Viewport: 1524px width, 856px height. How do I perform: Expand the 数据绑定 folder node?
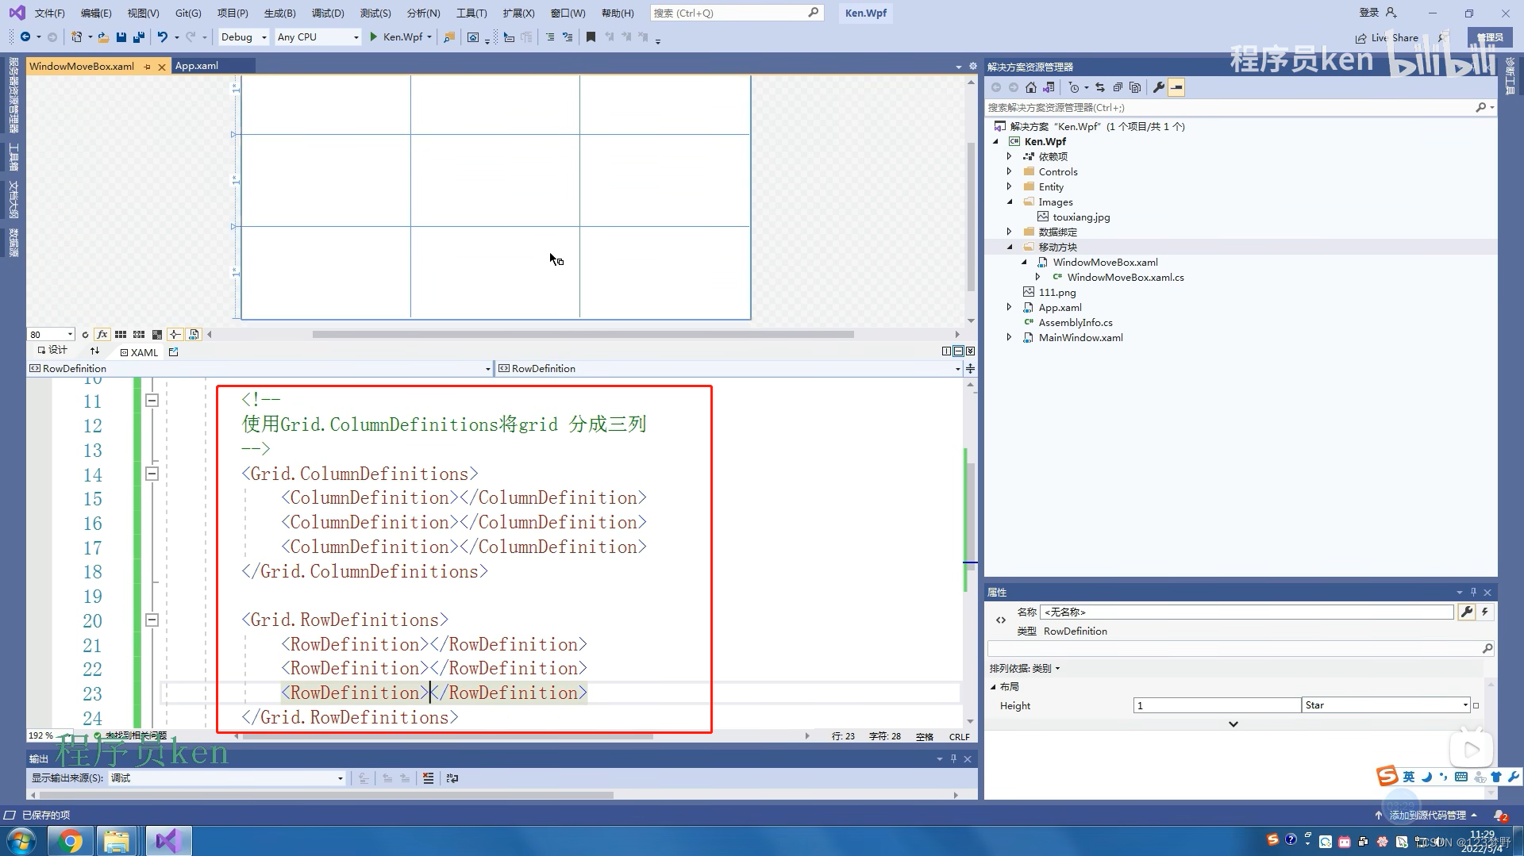click(x=1009, y=232)
